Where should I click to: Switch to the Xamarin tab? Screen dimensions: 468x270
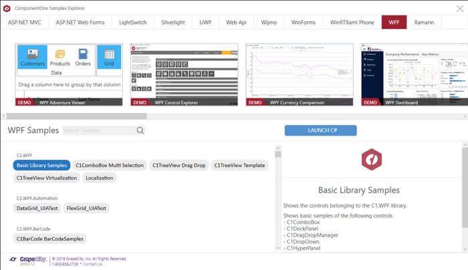424,22
